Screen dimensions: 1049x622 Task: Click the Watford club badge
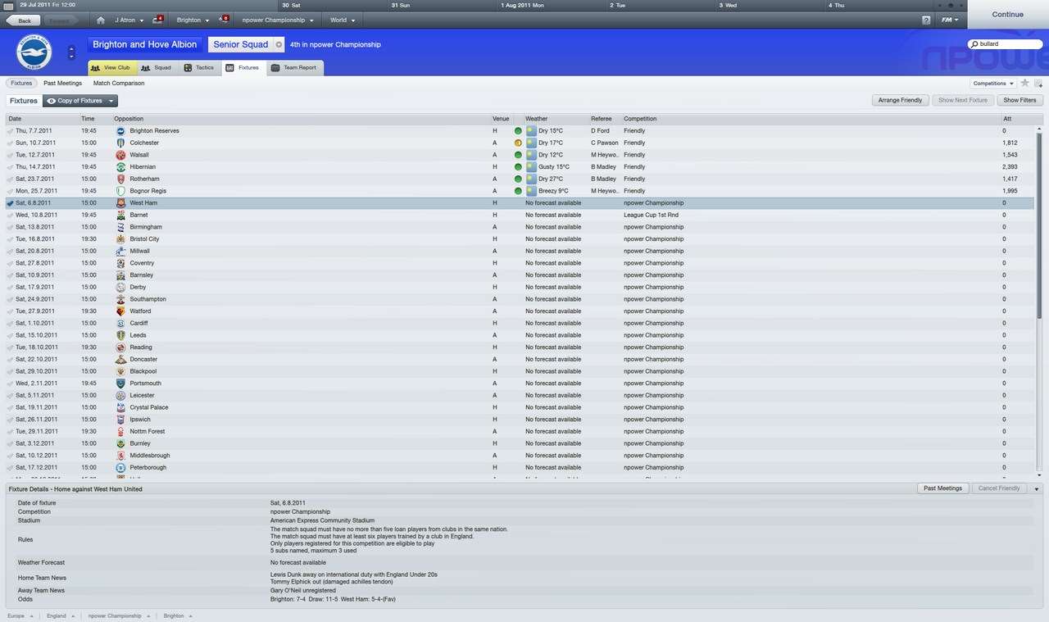(x=120, y=311)
